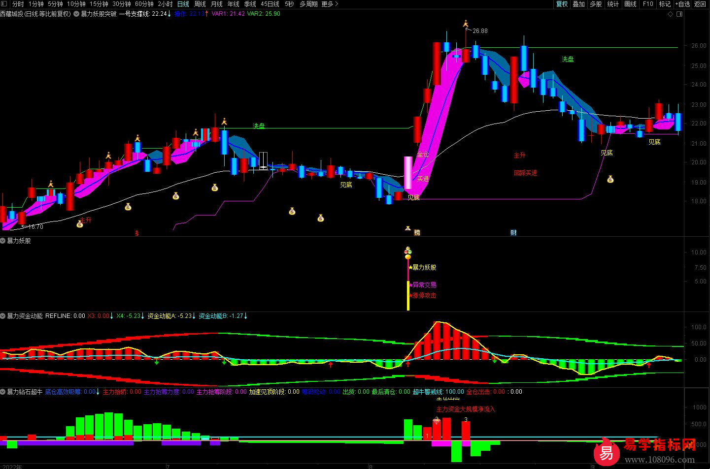Select the 2小时 period

pyautogui.click(x=165, y=4)
